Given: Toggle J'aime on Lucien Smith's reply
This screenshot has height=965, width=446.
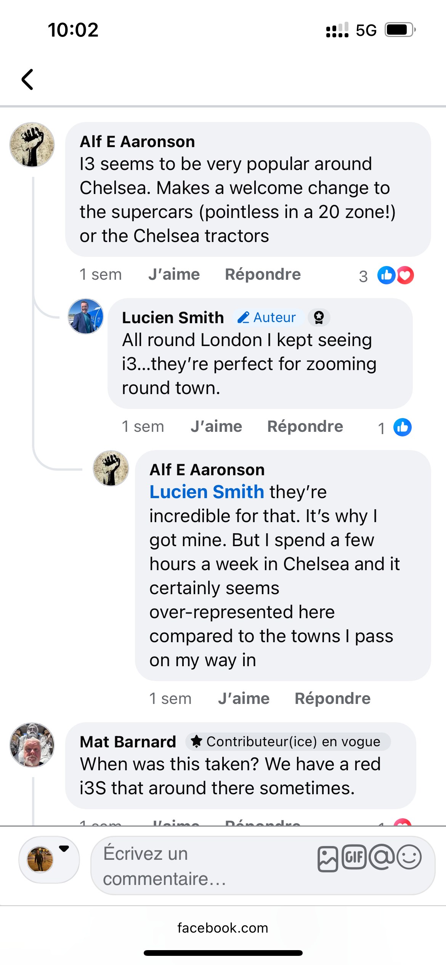Looking at the screenshot, I should (x=216, y=426).
